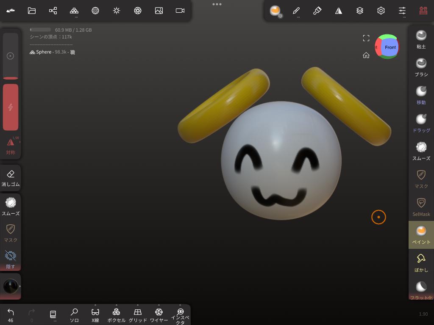Open the layers stack icon
This screenshot has width=434, height=325.
[360, 11]
